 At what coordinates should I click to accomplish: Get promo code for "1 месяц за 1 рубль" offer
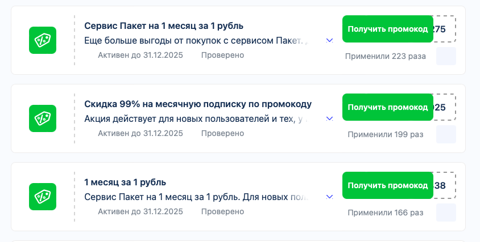(x=387, y=185)
